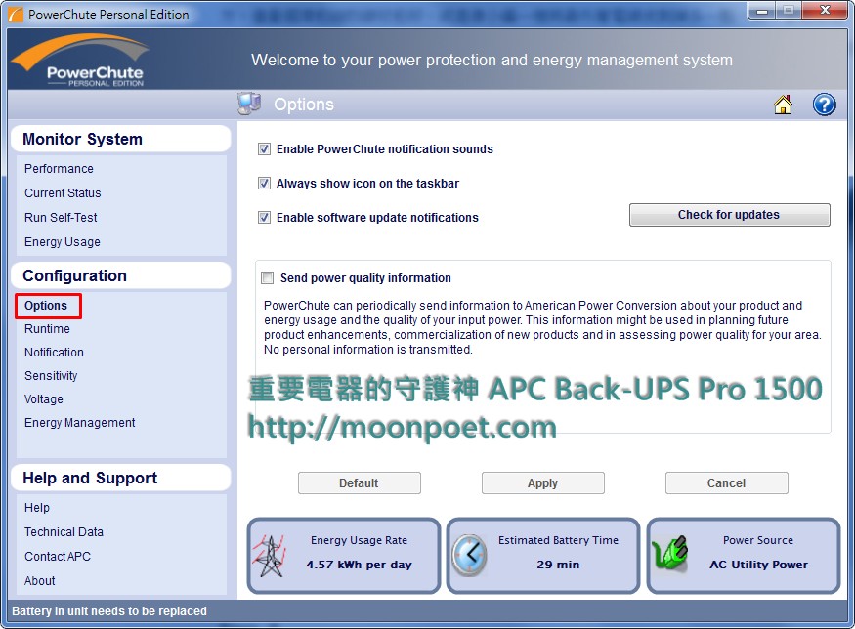Click the Estimated Battery Time clock icon
This screenshot has height=629, width=855.
(x=469, y=556)
